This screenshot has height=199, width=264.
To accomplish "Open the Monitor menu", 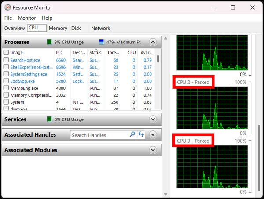I will pyautogui.click(x=27, y=18).
